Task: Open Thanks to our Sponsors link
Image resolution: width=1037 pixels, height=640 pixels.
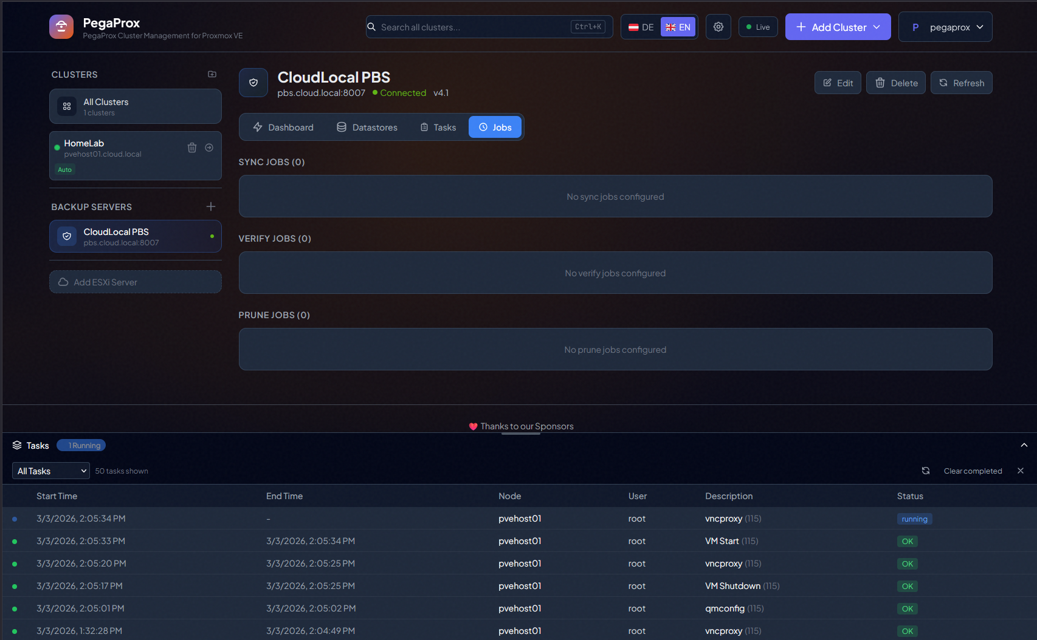Action: tap(527, 426)
